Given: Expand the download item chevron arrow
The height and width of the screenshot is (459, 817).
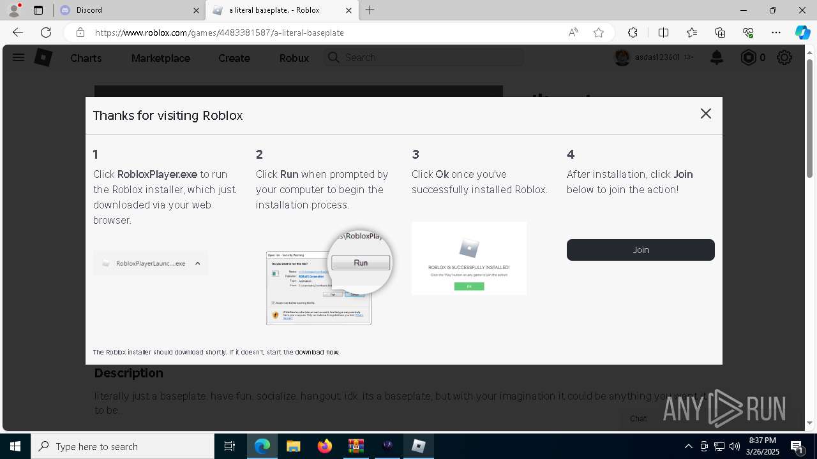Looking at the screenshot, I should (x=198, y=263).
